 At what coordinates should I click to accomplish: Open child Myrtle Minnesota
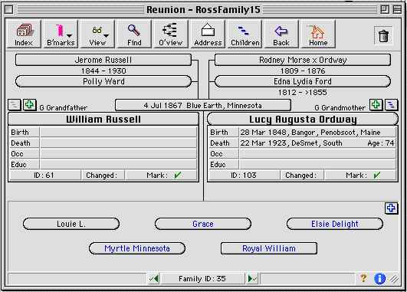point(137,248)
